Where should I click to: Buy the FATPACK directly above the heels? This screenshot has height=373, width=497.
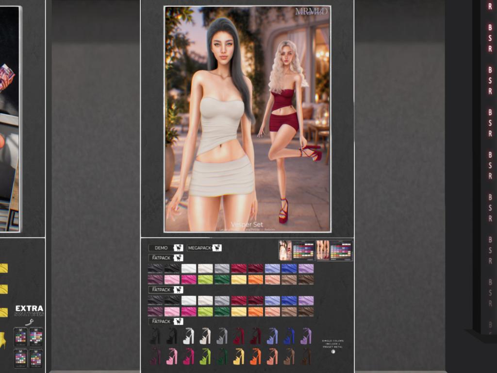tap(166, 322)
